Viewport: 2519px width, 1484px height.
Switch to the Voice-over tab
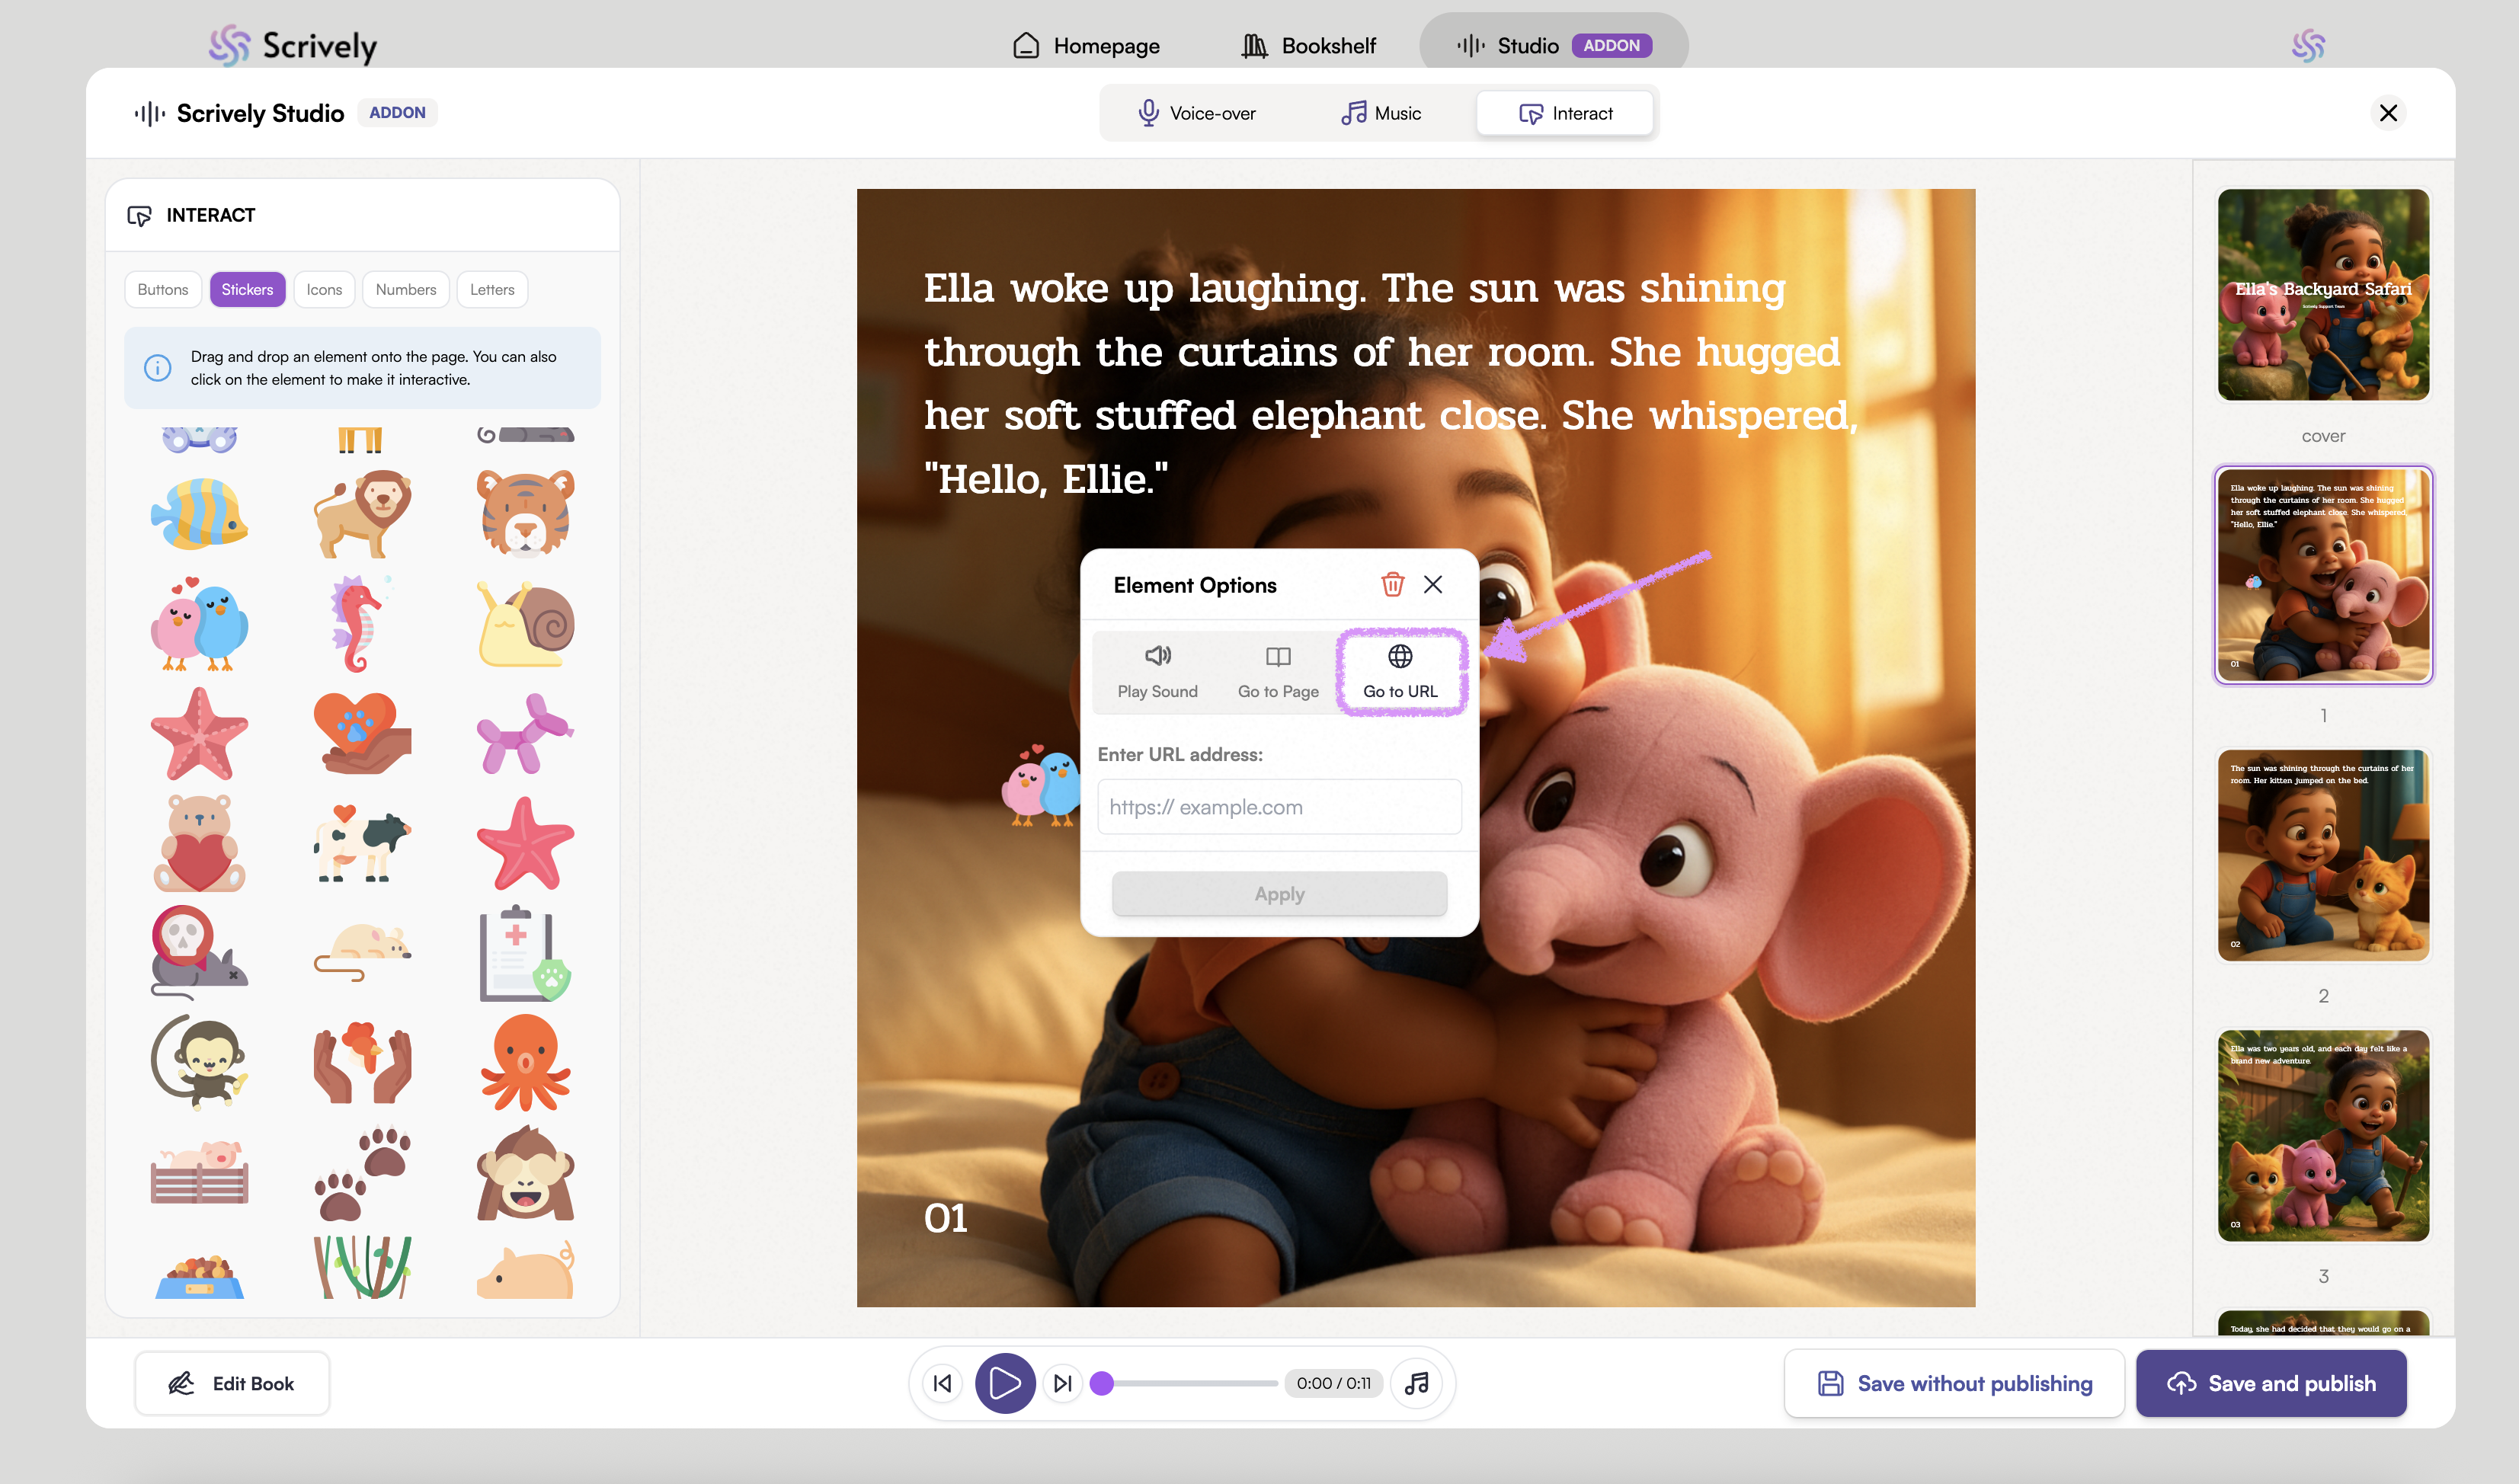tap(1197, 113)
